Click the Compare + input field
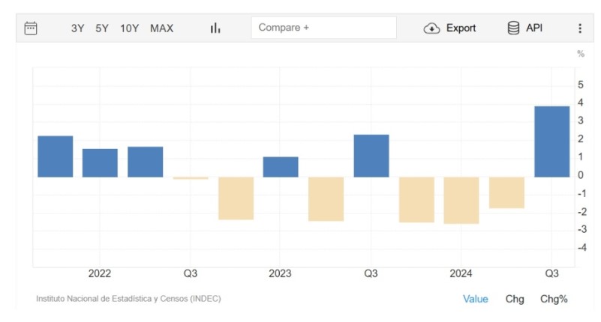601x322 pixels. 323,28
